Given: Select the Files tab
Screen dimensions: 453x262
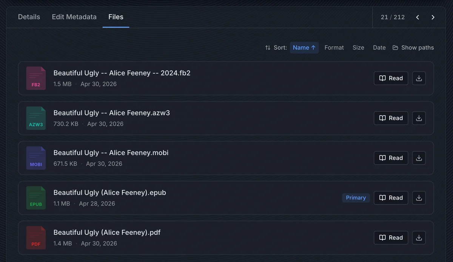Looking at the screenshot, I should (x=116, y=17).
